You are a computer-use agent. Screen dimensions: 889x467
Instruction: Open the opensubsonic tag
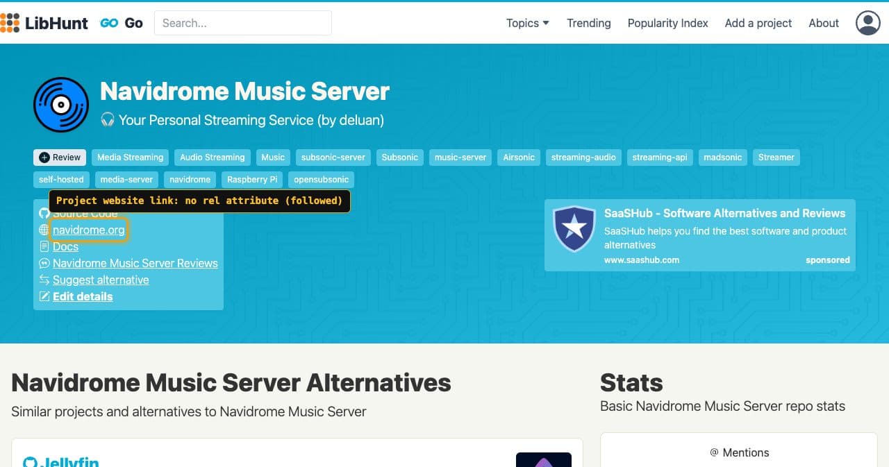click(321, 180)
